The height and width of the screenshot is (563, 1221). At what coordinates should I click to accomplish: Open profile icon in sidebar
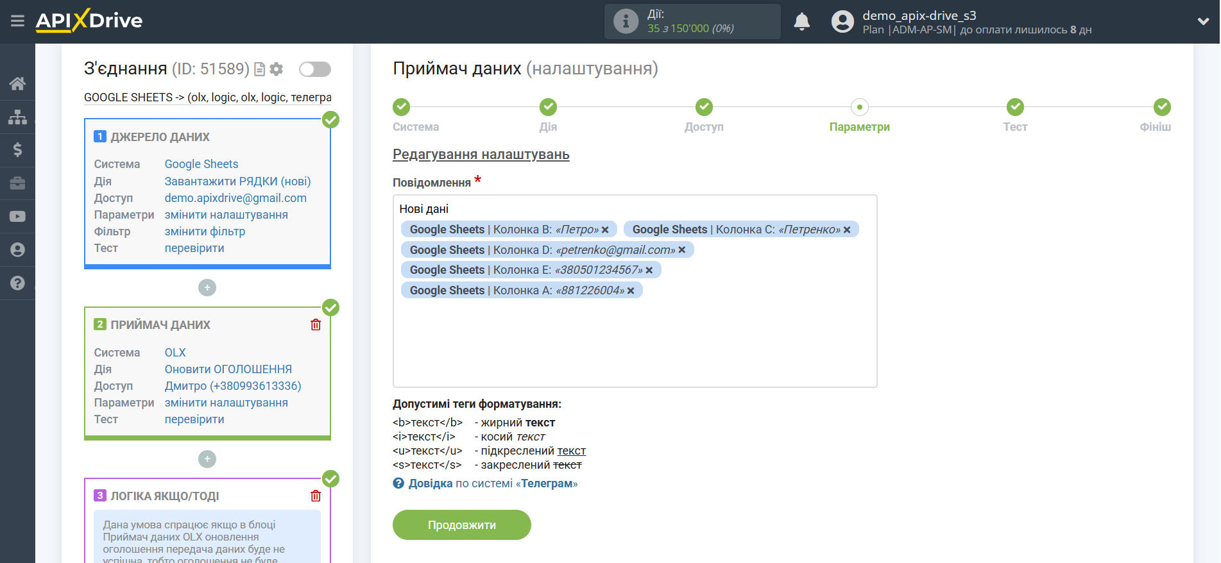click(17, 250)
